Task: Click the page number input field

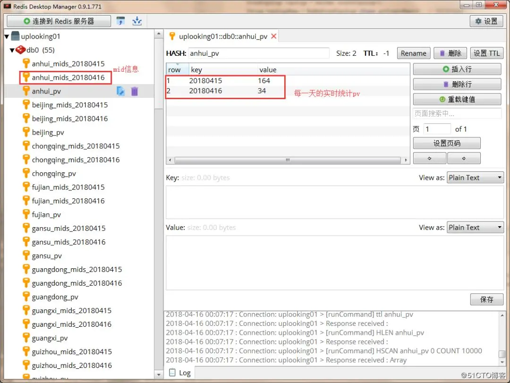Action: [437, 129]
